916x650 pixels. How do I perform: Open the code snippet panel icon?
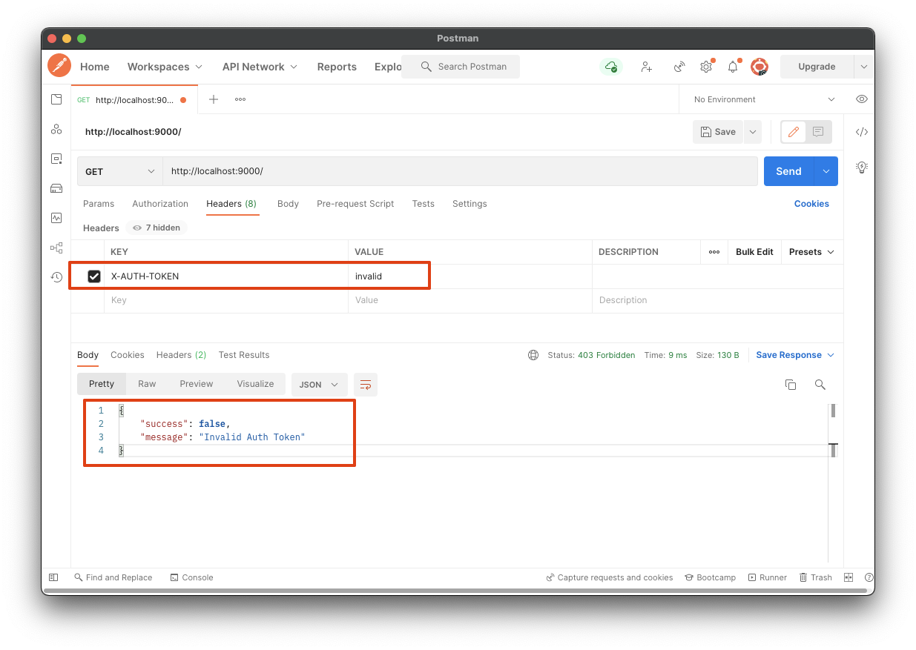click(861, 132)
